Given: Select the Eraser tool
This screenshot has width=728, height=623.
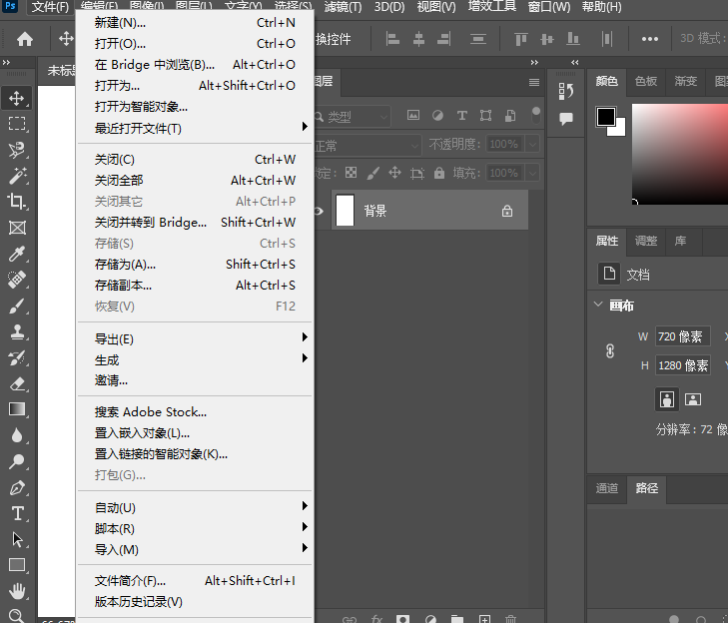Looking at the screenshot, I should 17,384.
